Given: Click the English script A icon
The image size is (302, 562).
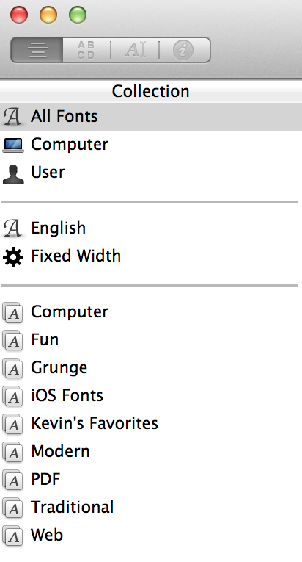Looking at the screenshot, I should point(13,228).
